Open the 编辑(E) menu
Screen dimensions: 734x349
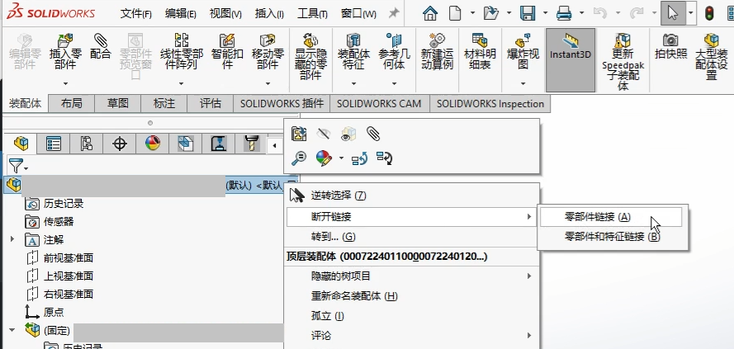point(180,13)
